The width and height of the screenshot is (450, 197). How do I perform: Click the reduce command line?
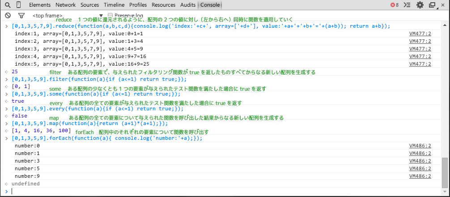[201, 26]
